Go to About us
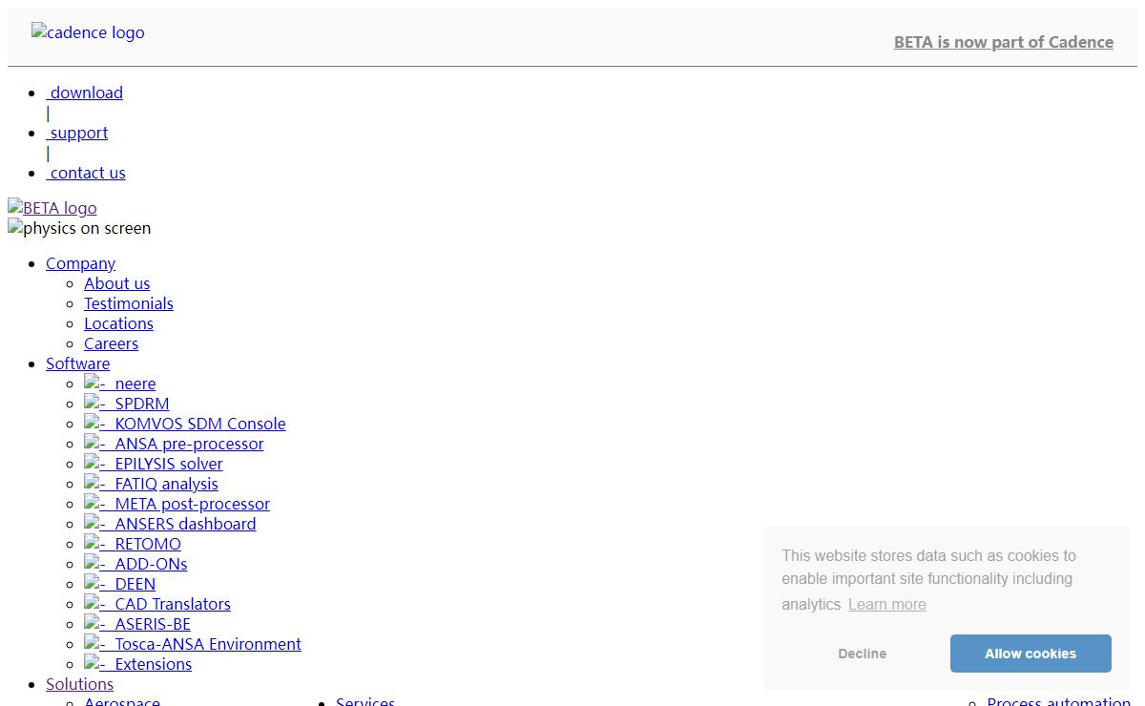 [x=116, y=283]
